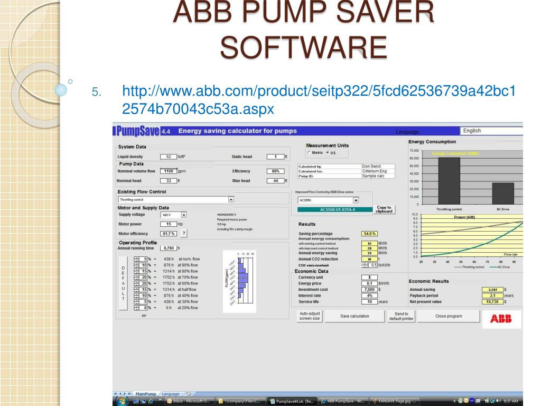Viewport: 541px width, 406px height.
Task: Select Metric measurement units
Action: pyautogui.click(x=309, y=153)
